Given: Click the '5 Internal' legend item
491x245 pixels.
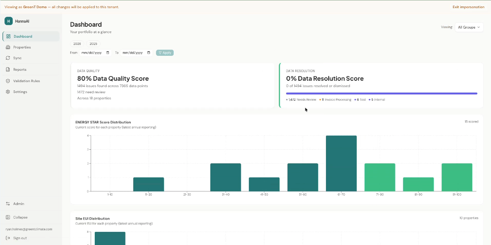Looking at the screenshot, I should [x=377, y=100].
